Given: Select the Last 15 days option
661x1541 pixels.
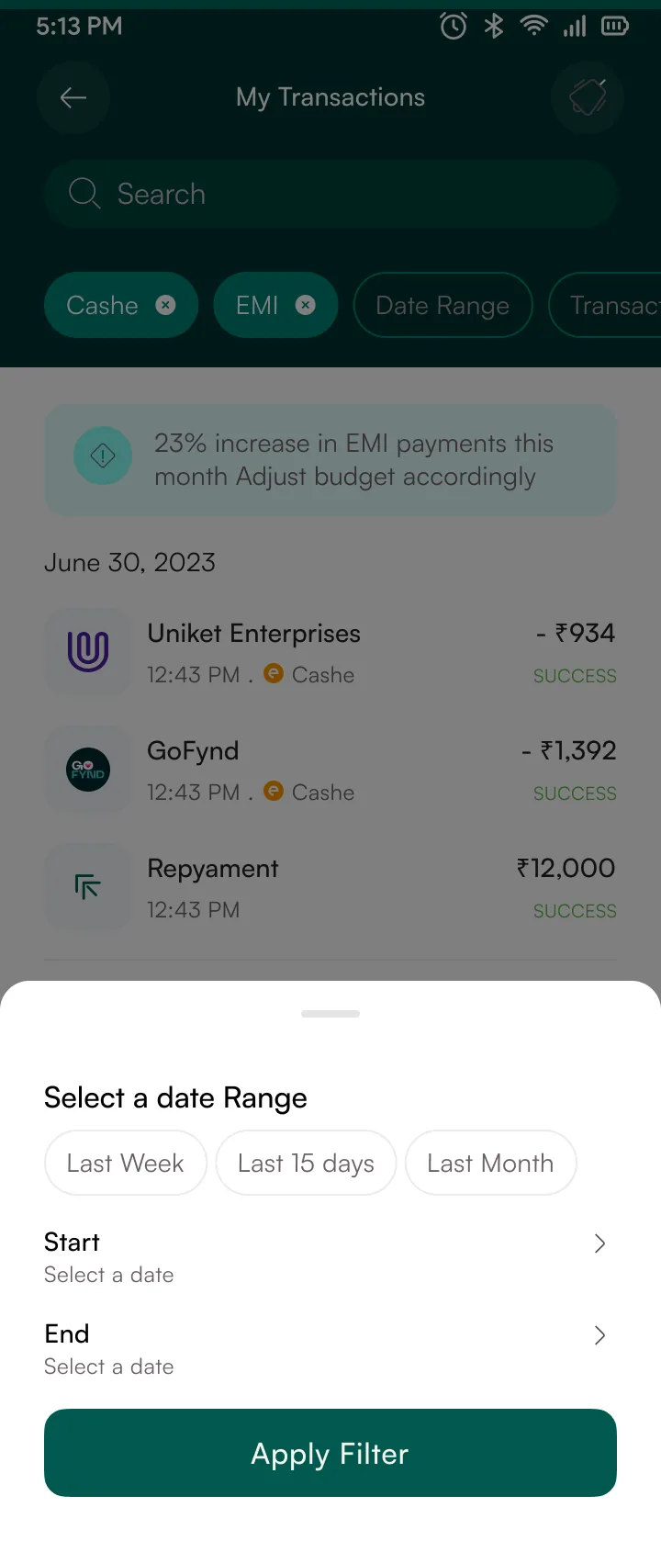Looking at the screenshot, I should [306, 1163].
